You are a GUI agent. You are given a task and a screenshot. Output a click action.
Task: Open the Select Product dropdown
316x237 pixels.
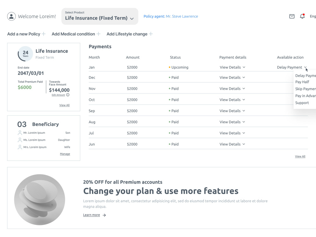pyautogui.click(x=100, y=16)
